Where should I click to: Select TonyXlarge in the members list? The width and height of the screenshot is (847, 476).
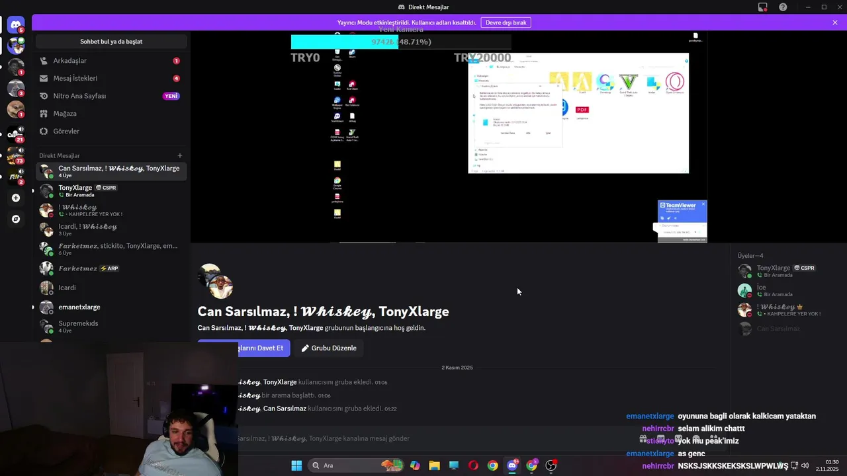(787, 271)
